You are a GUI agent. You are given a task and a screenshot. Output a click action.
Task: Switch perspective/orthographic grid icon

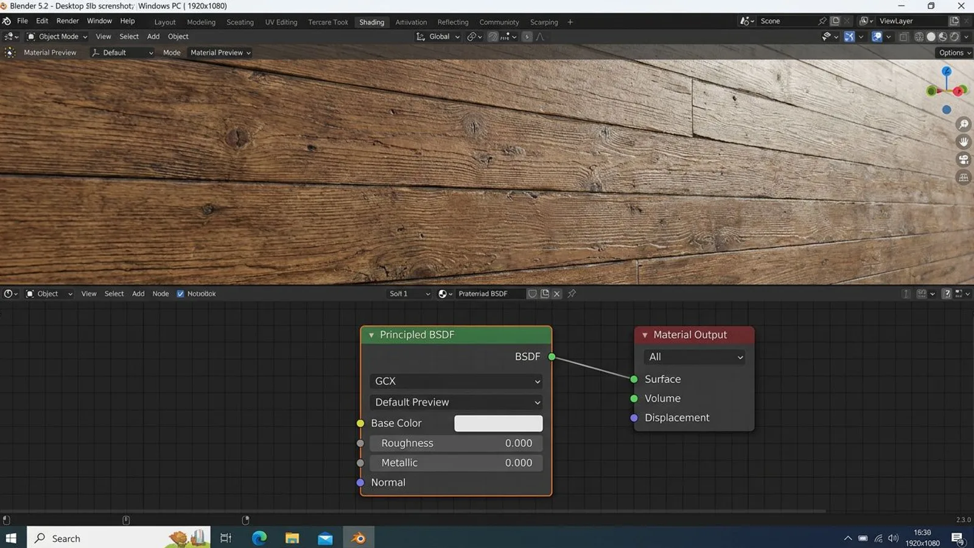click(x=964, y=177)
